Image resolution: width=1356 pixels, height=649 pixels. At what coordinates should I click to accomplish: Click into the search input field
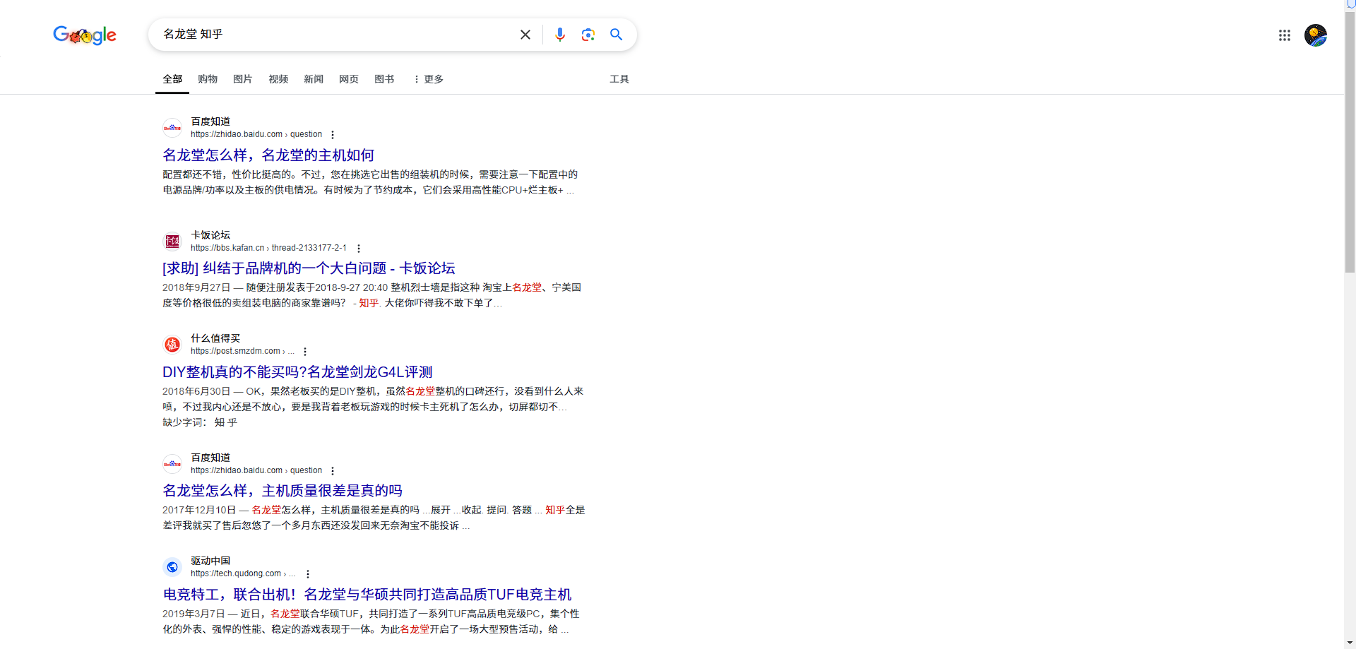click(x=335, y=35)
